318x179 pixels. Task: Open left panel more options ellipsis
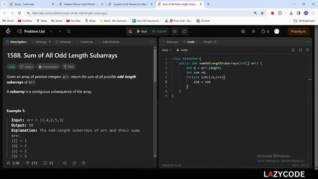point(153,42)
